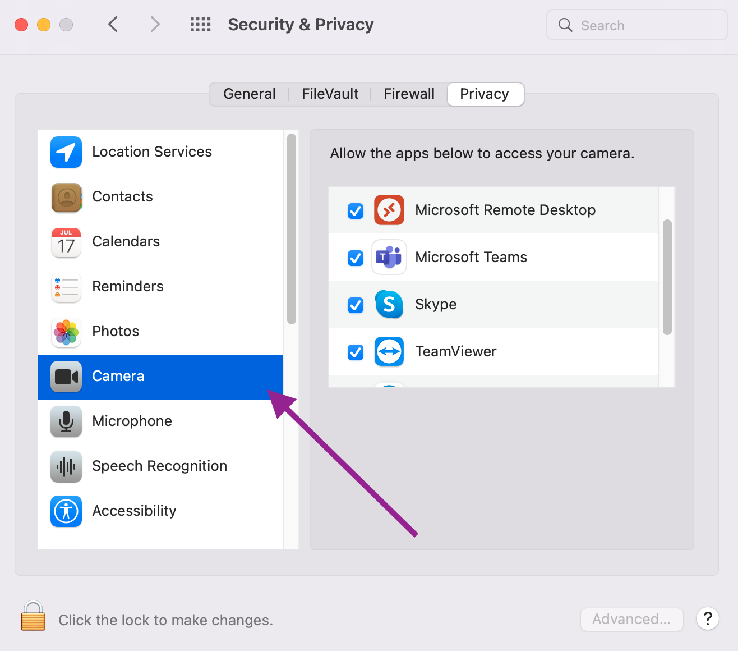The width and height of the screenshot is (738, 651).
Task: Click the Skype app icon
Action: pyautogui.click(x=389, y=304)
